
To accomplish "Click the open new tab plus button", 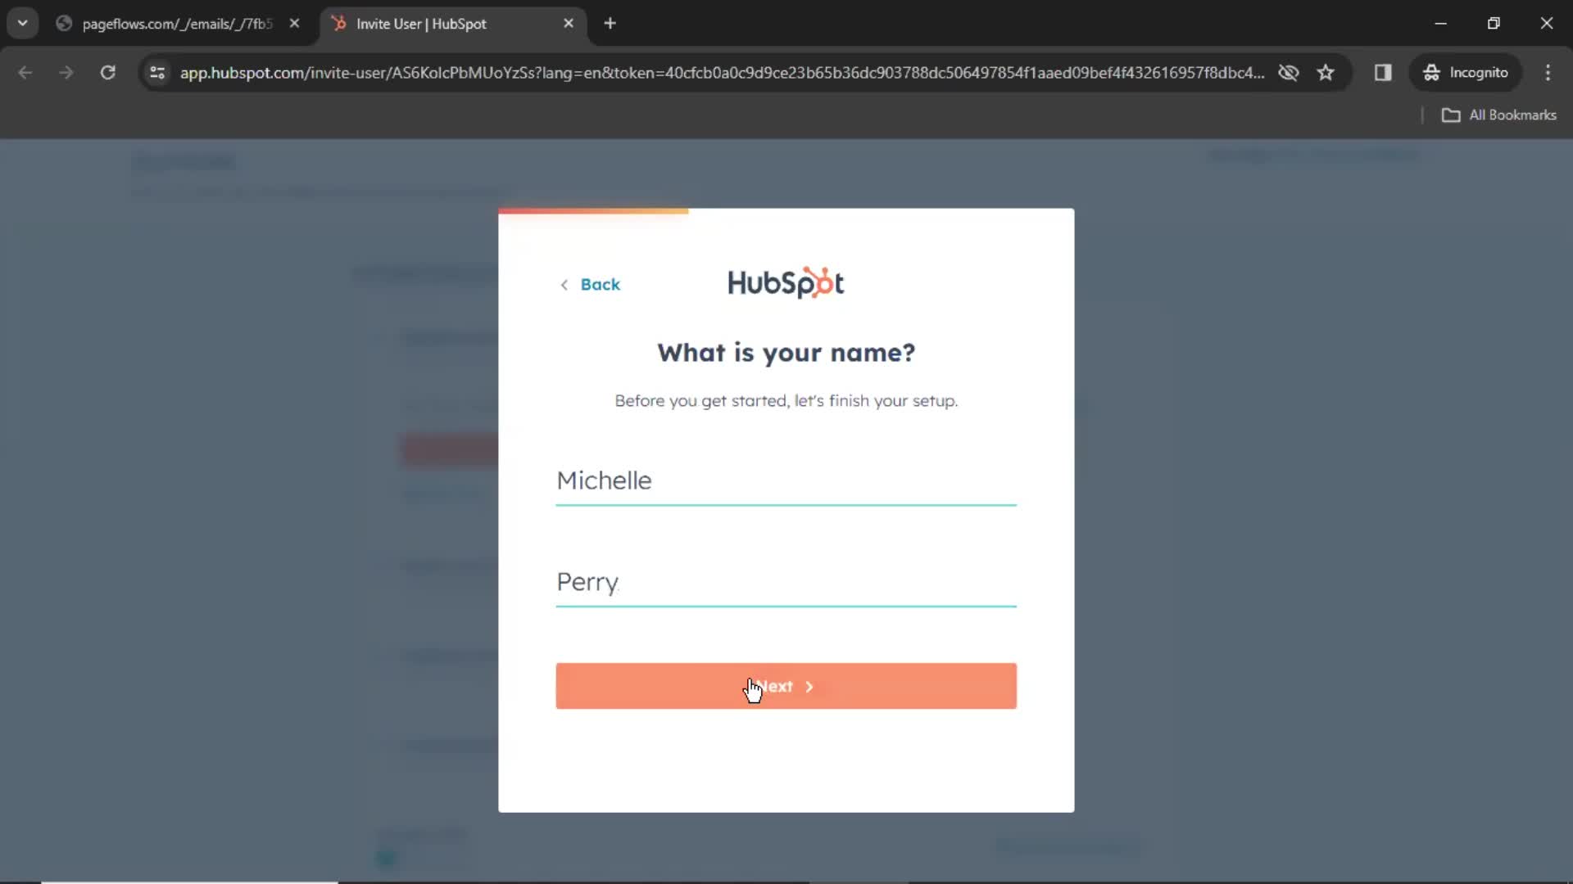I will point(610,23).
